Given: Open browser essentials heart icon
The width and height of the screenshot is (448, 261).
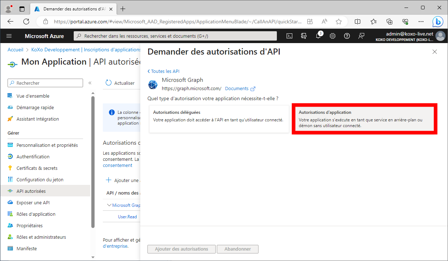Looking at the screenshot, I should [x=405, y=22].
